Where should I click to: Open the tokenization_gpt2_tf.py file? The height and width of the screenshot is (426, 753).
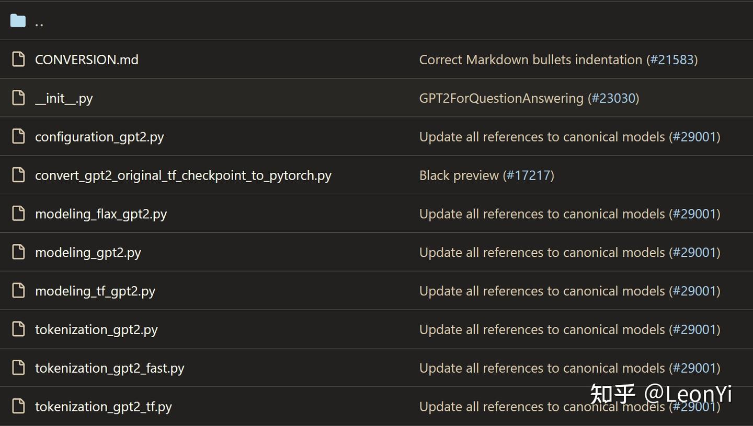[103, 407]
